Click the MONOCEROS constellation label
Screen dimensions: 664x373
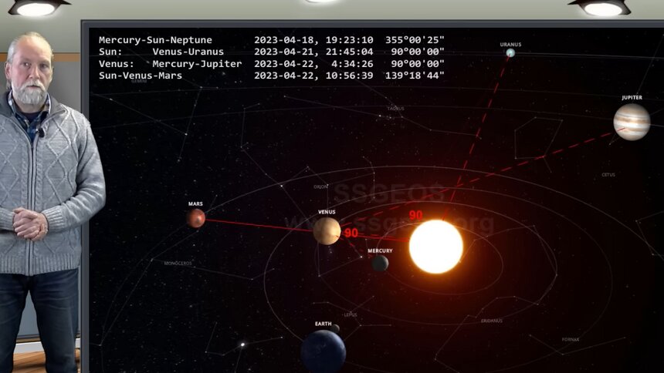tap(178, 264)
